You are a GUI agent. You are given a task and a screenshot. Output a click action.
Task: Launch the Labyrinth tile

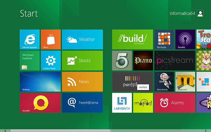pos(122,103)
